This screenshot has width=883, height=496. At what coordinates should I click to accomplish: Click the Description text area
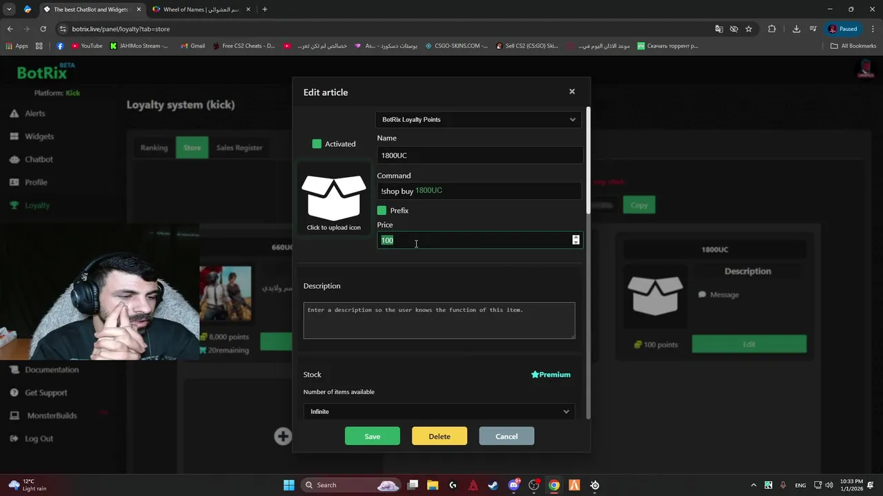coord(439,320)
